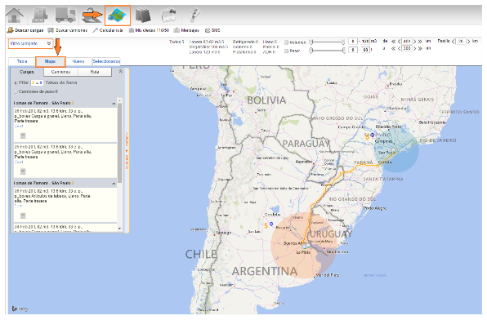This screenshot has width=487, height=320.
Task: Click Buscar camiones link
Action: (68, 30)
